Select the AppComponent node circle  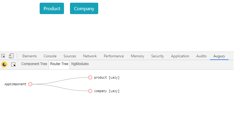click(30, 84)
